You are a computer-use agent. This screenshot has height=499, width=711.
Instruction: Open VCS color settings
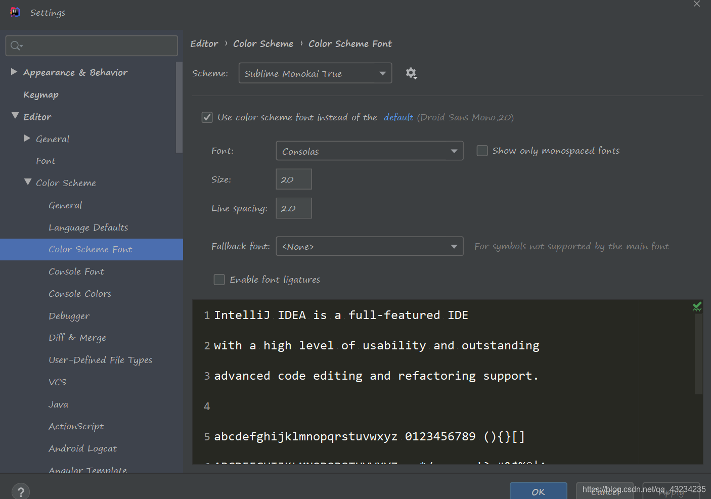click(58, 382)
